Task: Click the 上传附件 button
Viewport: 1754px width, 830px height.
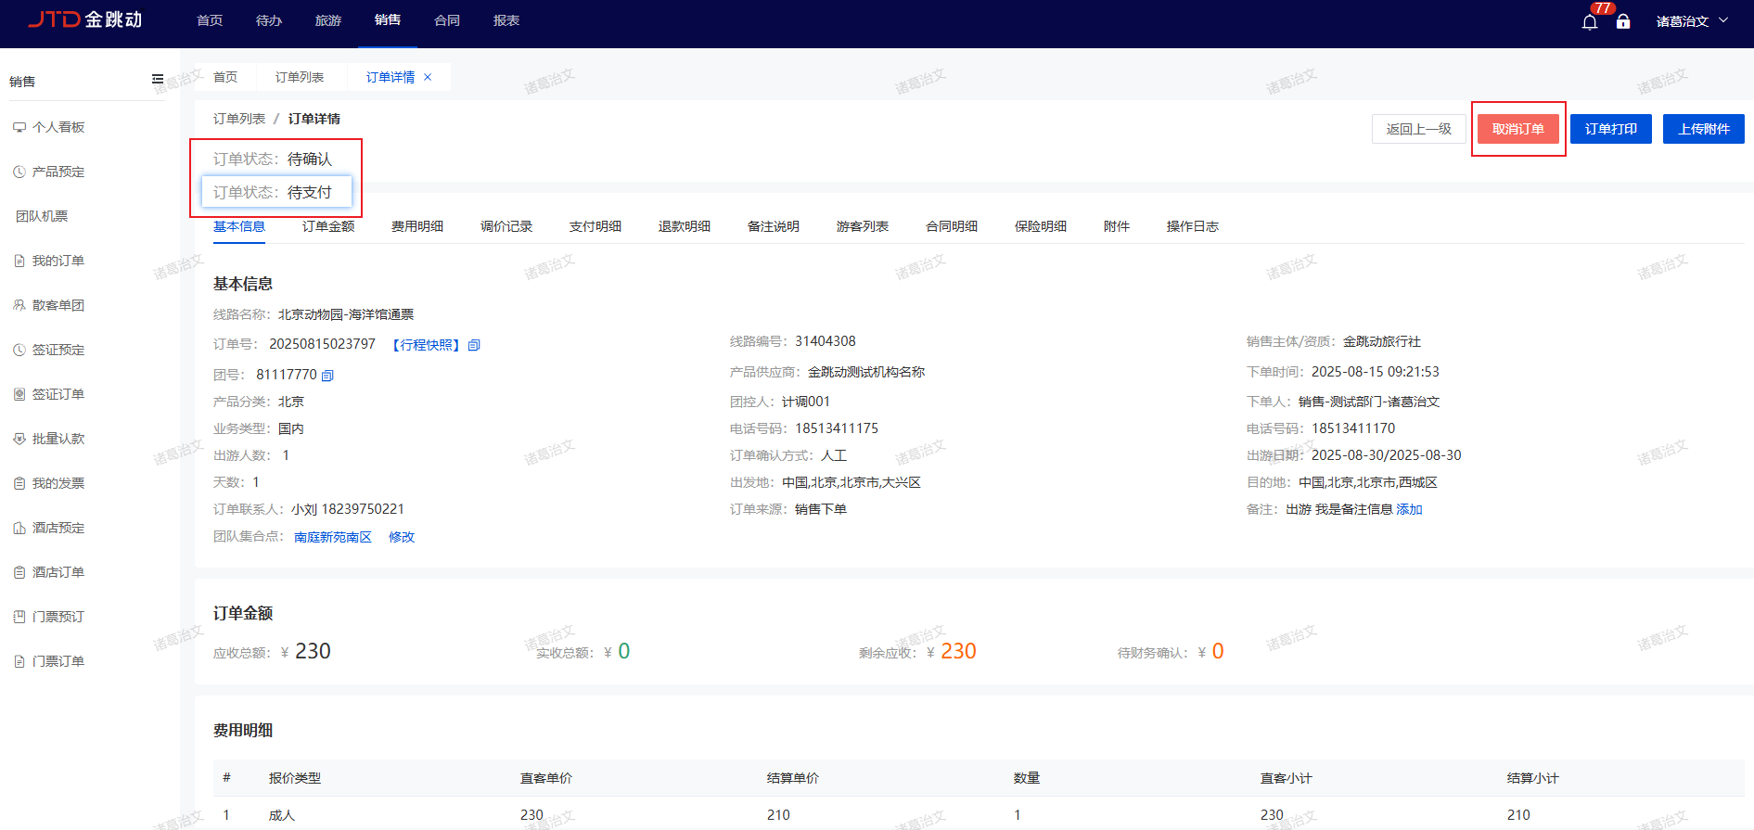Action: pyautogui.click(x=1703, y=129)
